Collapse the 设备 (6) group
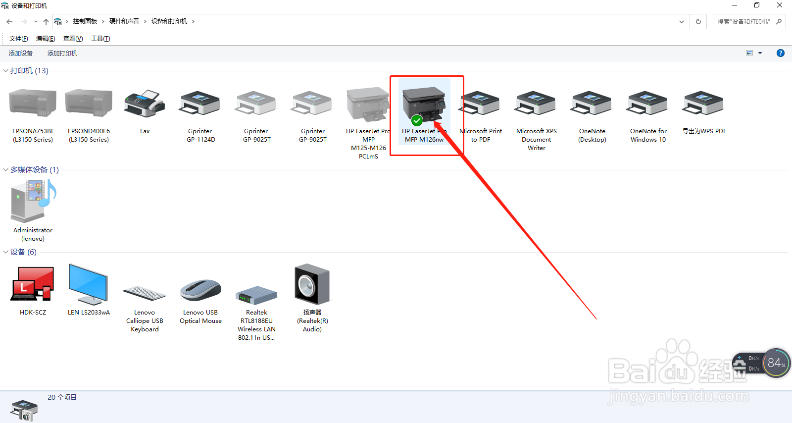 5,252
